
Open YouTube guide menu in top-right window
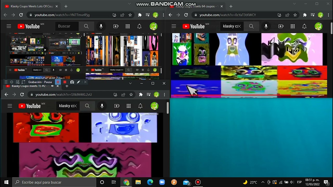(x=174, y=26)
